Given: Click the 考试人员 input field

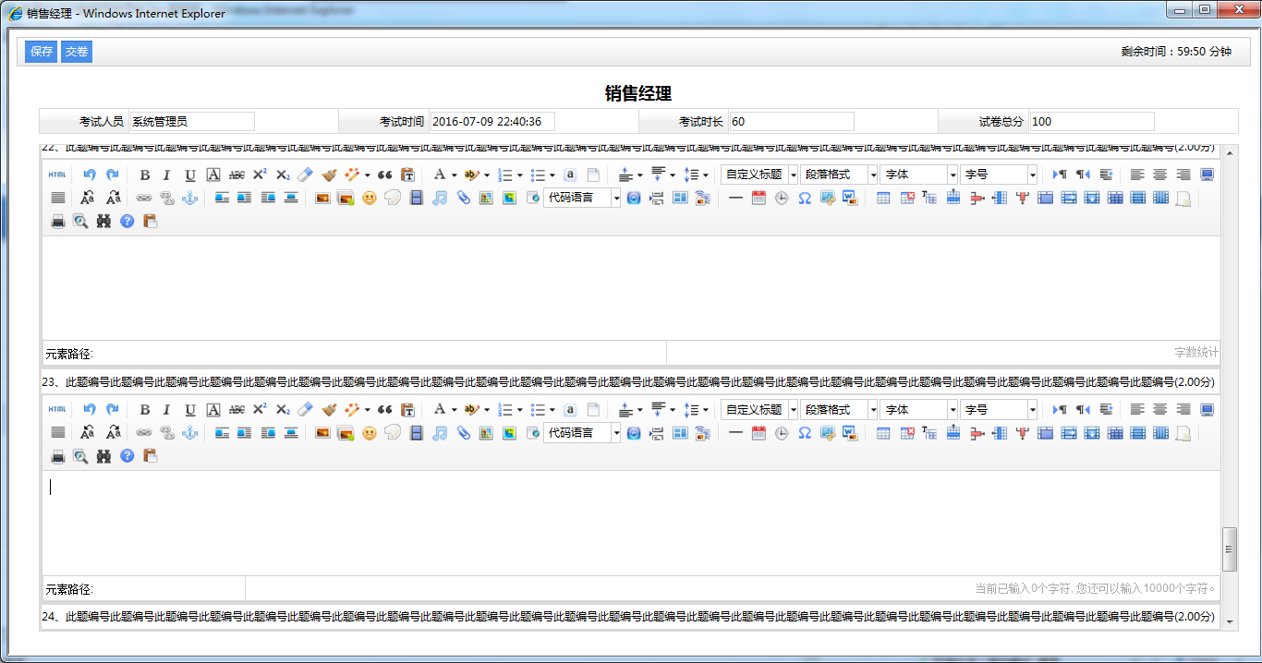Looking at the screenshot, I should coord(191,121).
